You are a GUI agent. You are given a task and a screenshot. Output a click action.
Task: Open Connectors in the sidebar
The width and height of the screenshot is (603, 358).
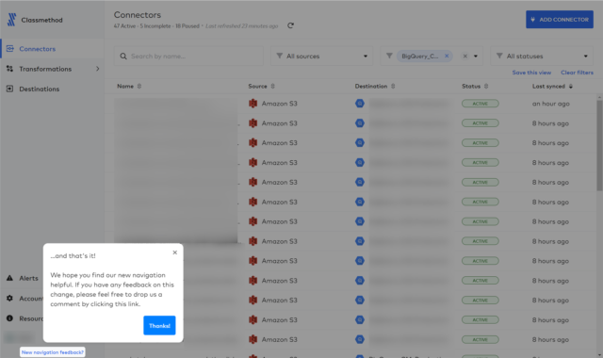pos(38,49)
